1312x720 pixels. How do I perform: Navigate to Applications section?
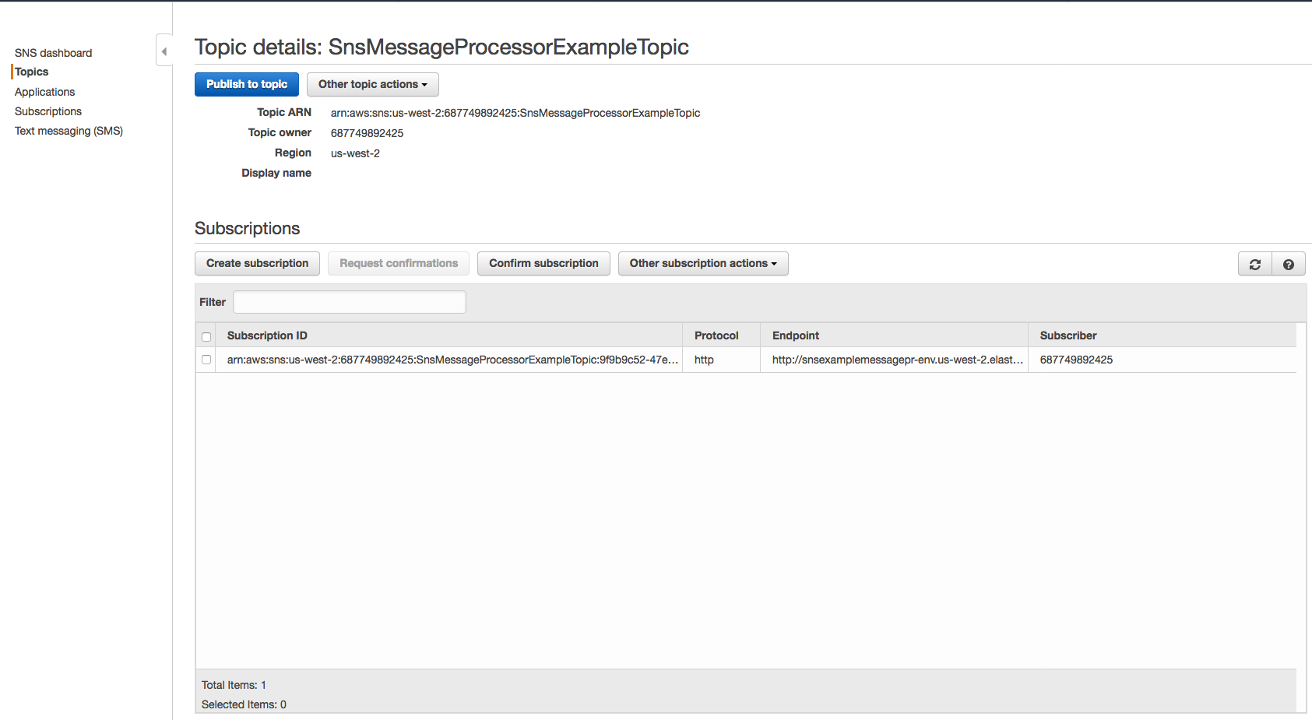pos(44,92)
